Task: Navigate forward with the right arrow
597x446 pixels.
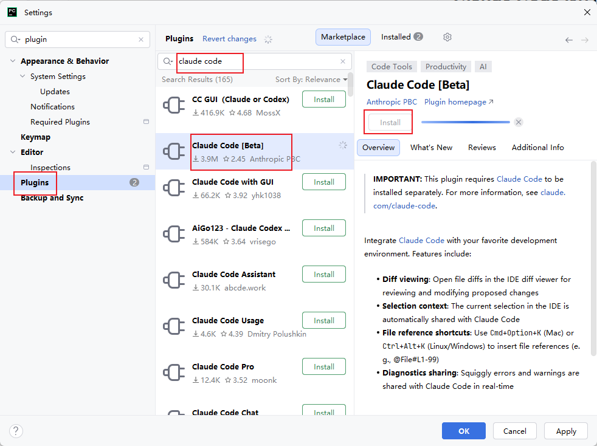Action: pos(585,40)
